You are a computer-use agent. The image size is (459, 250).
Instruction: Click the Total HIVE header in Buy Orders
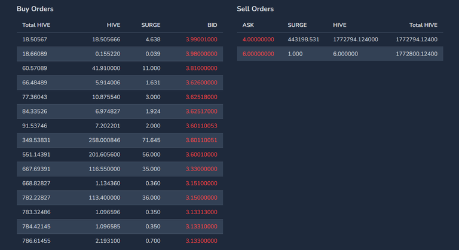(x=36, y=25)
